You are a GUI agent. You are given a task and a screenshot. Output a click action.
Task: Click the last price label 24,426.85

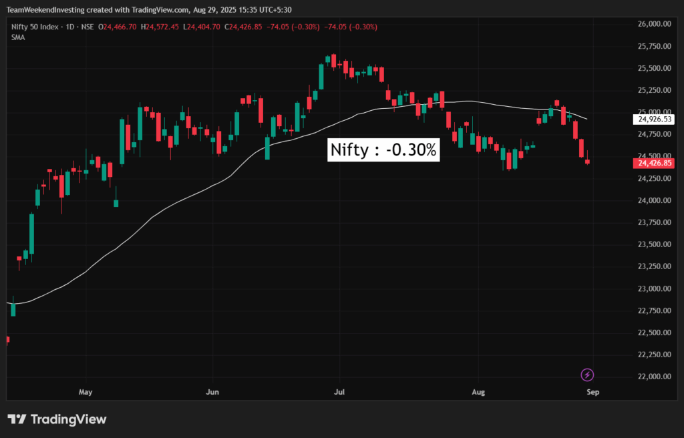653,163
